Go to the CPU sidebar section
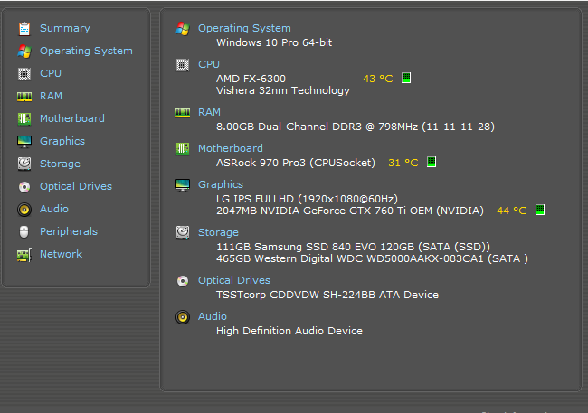The width and height of the screenshot is (588, 413). [51, 73]
